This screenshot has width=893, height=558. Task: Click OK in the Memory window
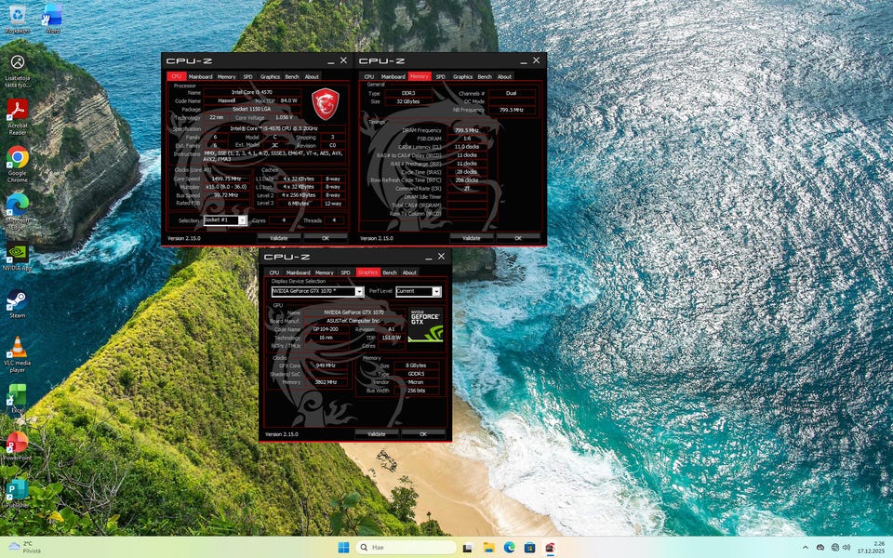point(518,238)
